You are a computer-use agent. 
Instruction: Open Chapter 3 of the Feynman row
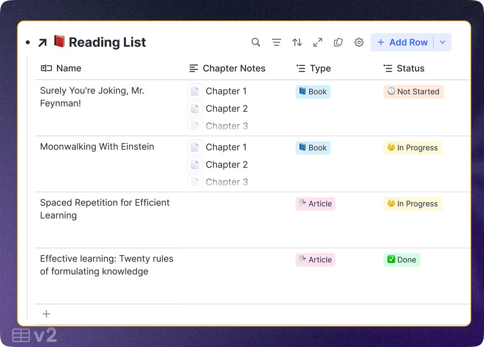[227, 126]
